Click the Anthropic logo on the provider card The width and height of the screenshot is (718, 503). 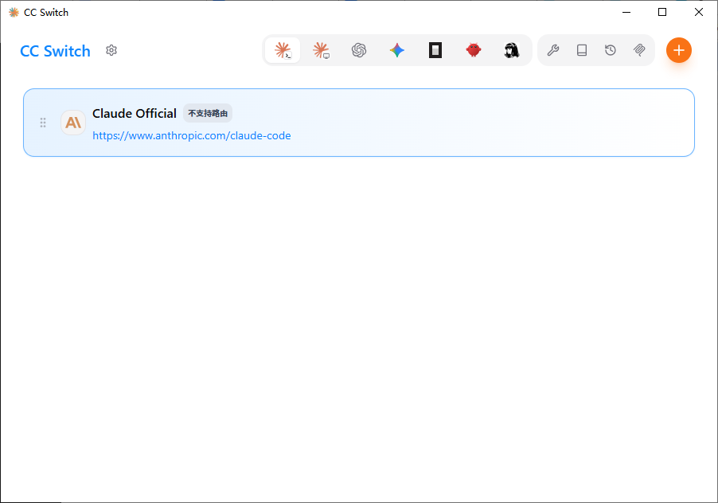73,123
